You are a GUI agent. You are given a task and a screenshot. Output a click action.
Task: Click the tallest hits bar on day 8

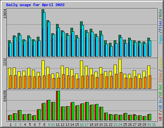[42, 19]
